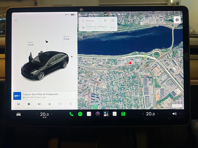Screen dimensions: 198x148
Task: Raise the volume with right arrow
Action: (x=180, y=114)
